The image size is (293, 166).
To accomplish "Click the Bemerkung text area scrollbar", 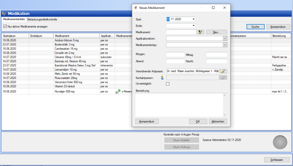I will [225, 105].
